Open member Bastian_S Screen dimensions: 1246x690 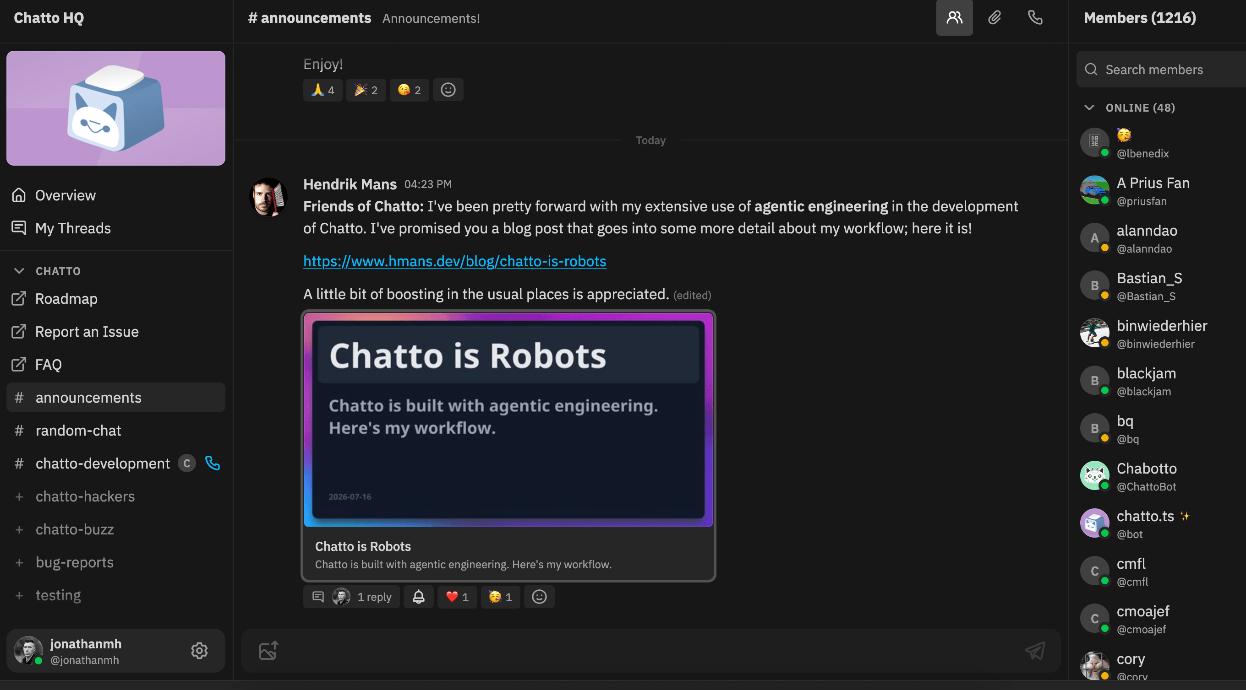click(1161, 286)
